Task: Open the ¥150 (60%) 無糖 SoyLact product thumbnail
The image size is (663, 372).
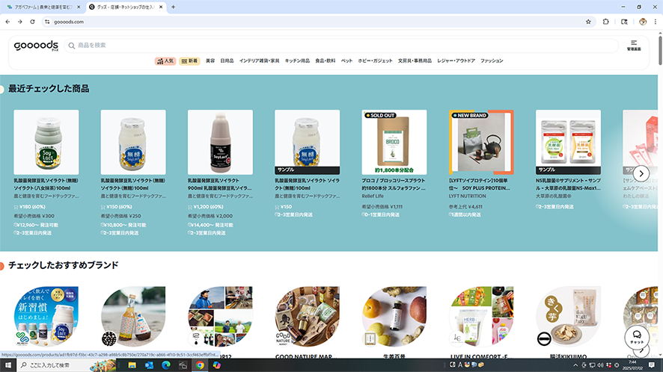Action: point(133,142)
